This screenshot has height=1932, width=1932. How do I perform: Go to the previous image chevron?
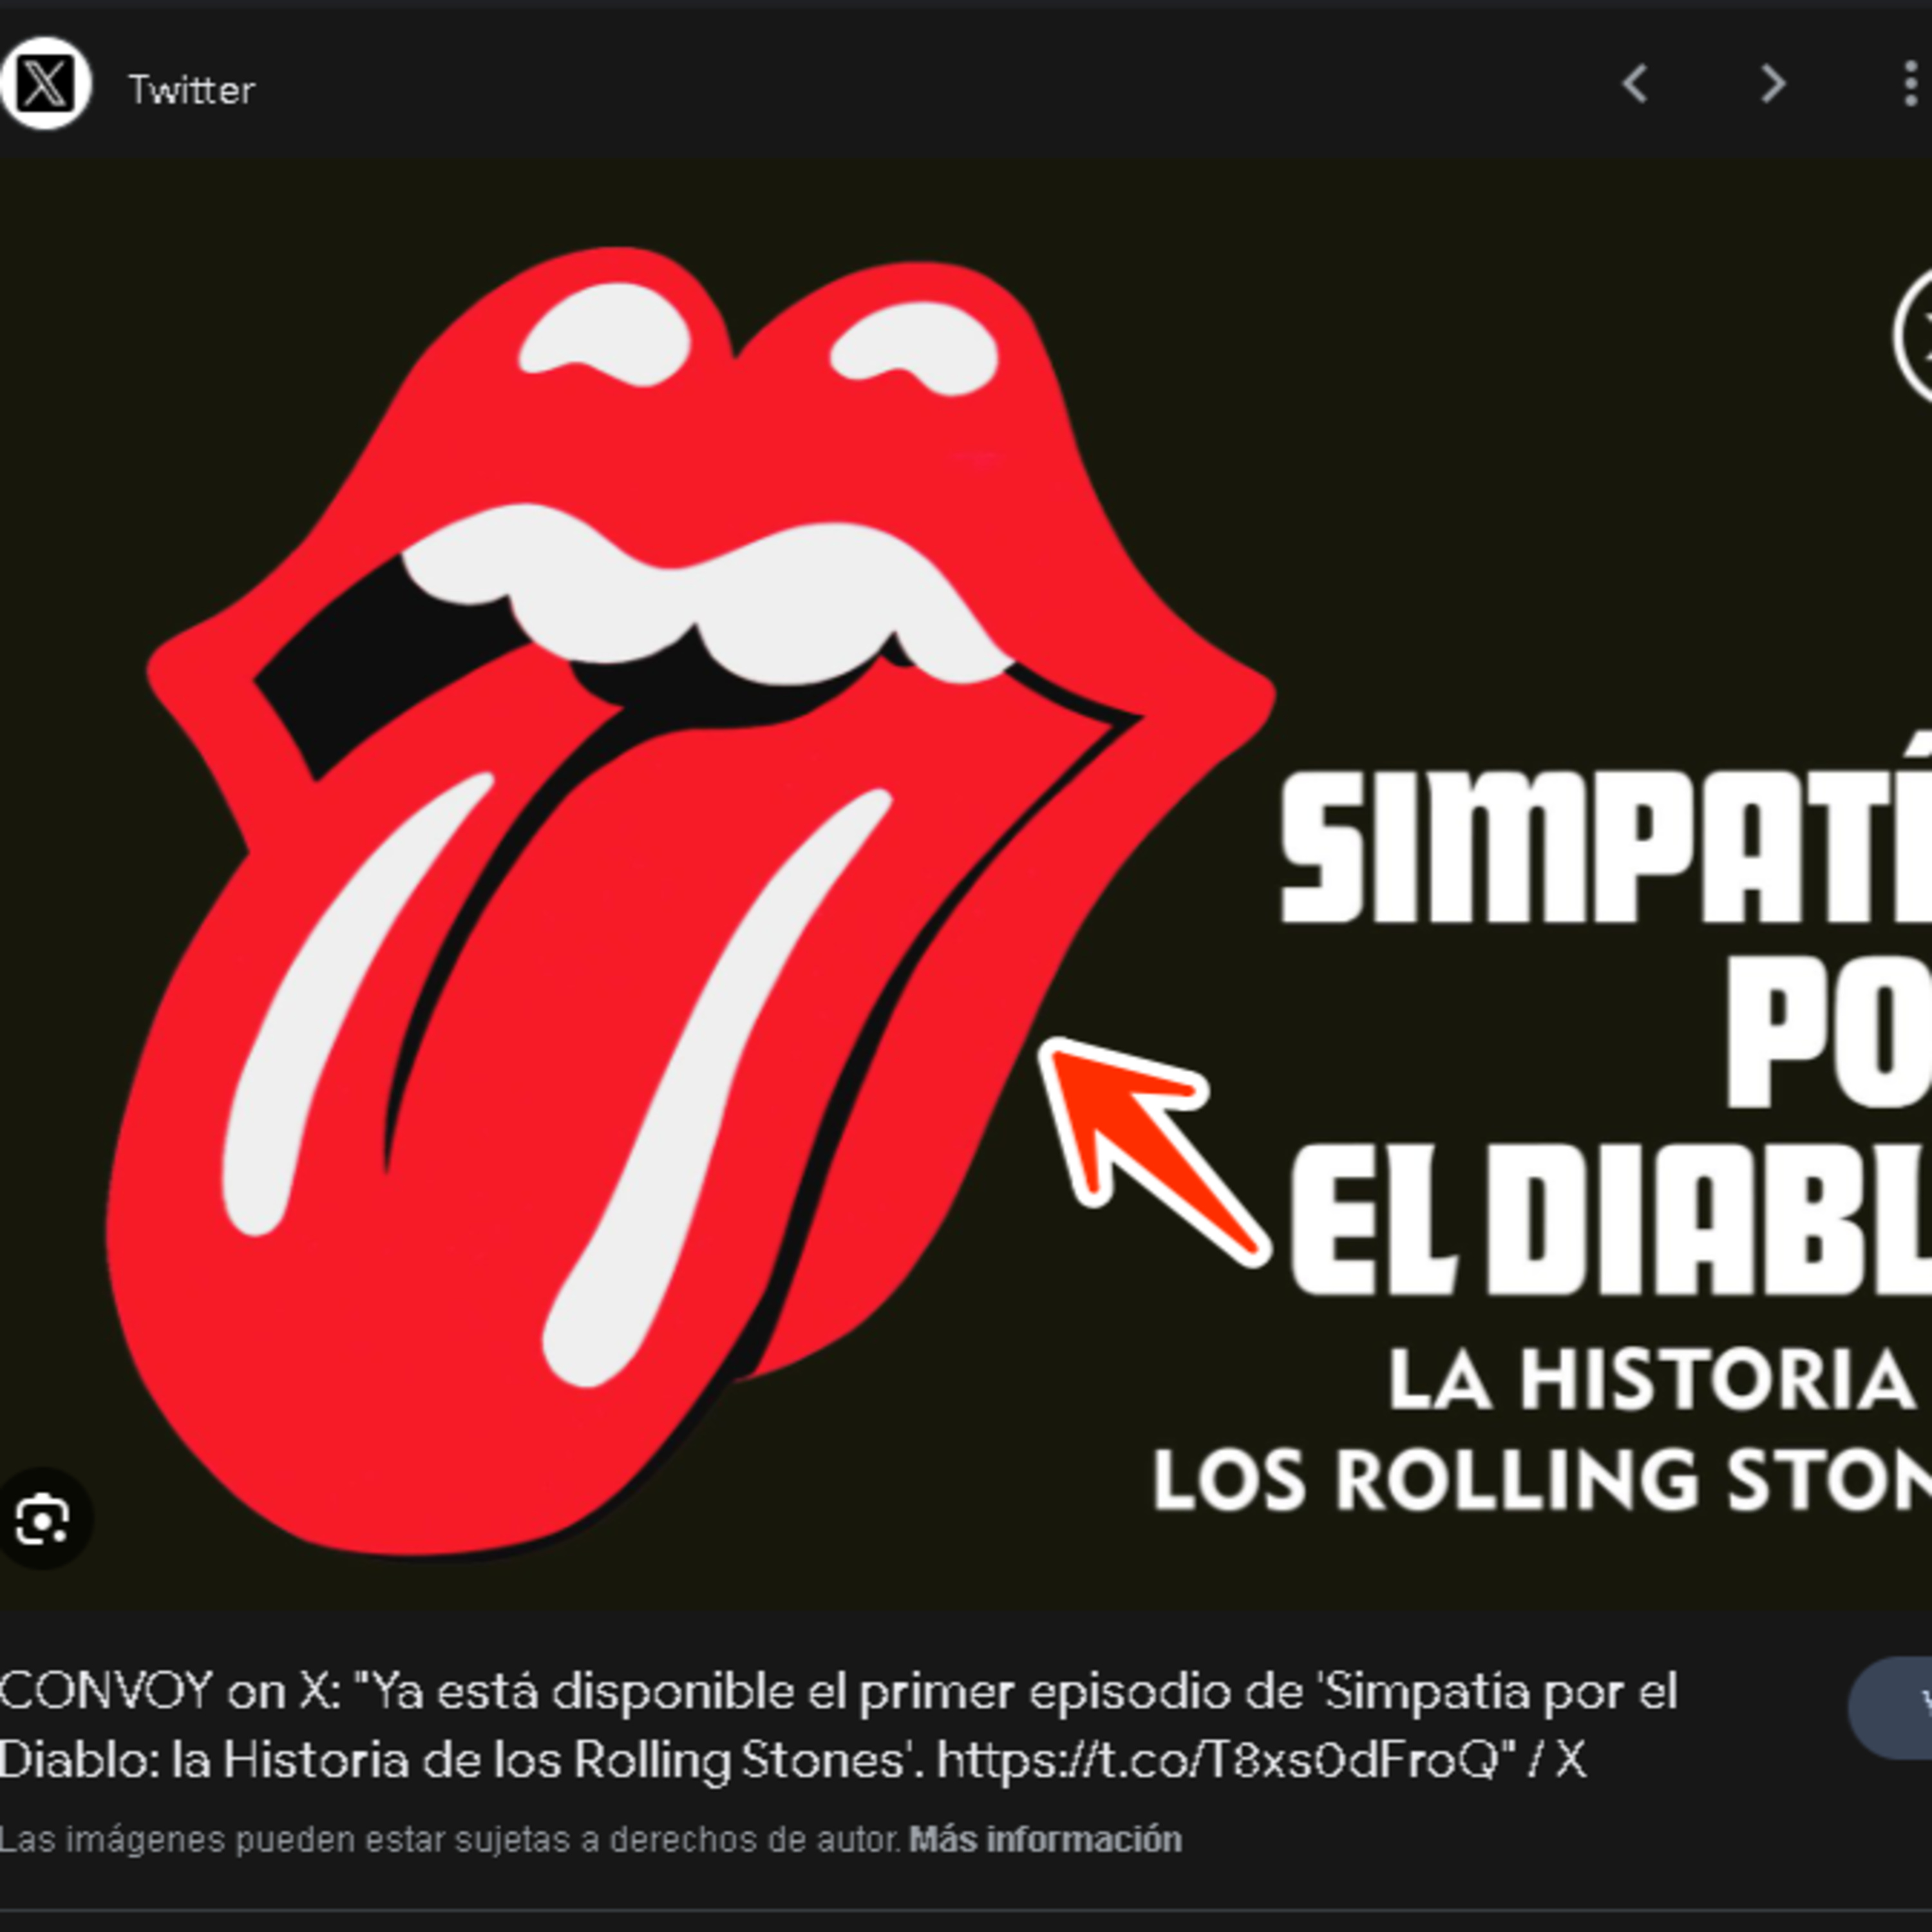pos(1634,84)
